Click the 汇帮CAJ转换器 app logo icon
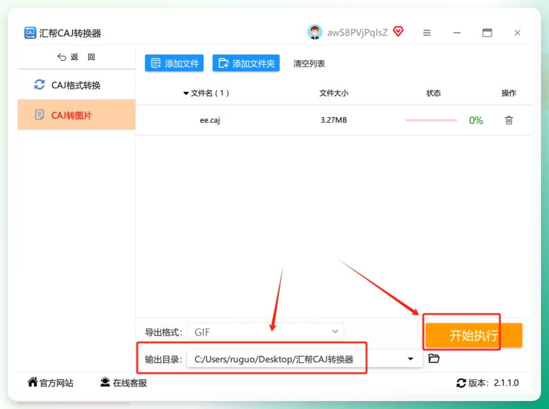This screenshot has width=549, height=409. (30, 33)
